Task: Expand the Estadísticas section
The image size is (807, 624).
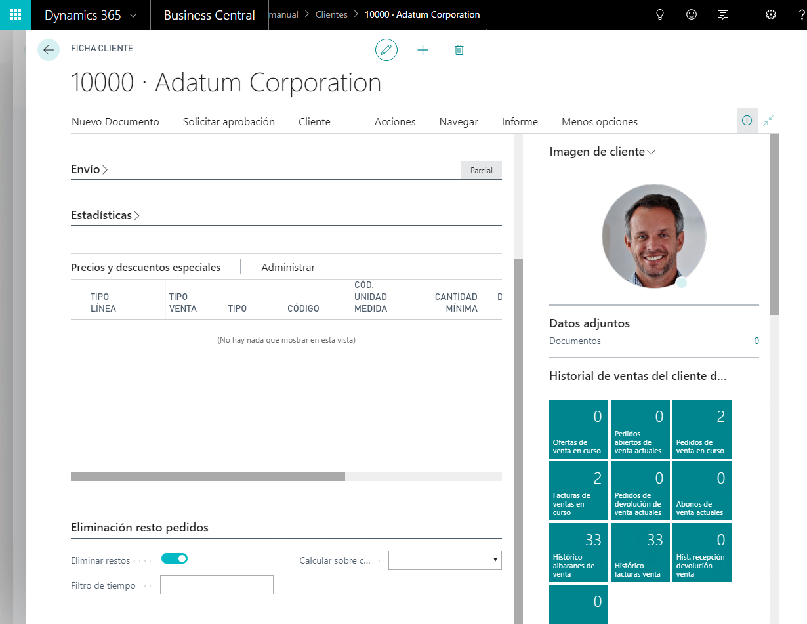Action: [x=105, y=215]
